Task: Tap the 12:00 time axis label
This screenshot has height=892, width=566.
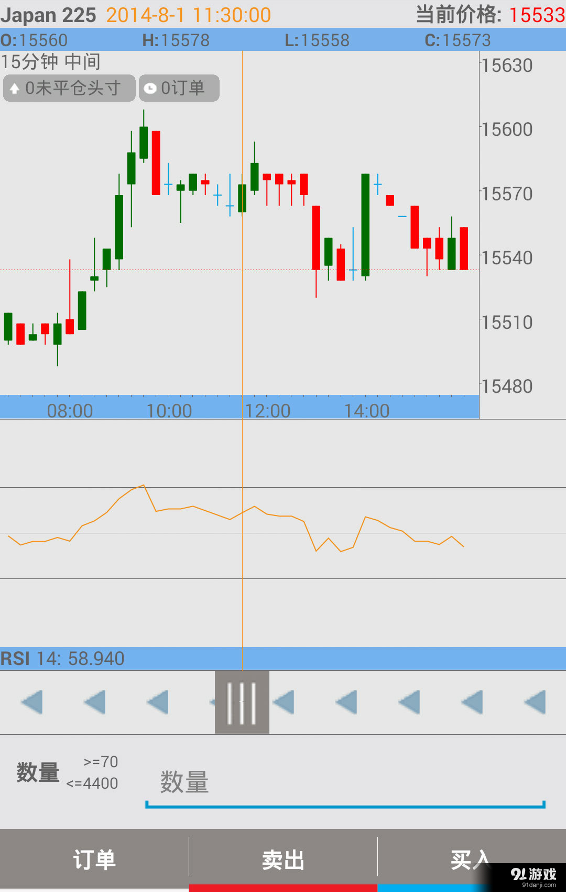Action: (268, 411)
